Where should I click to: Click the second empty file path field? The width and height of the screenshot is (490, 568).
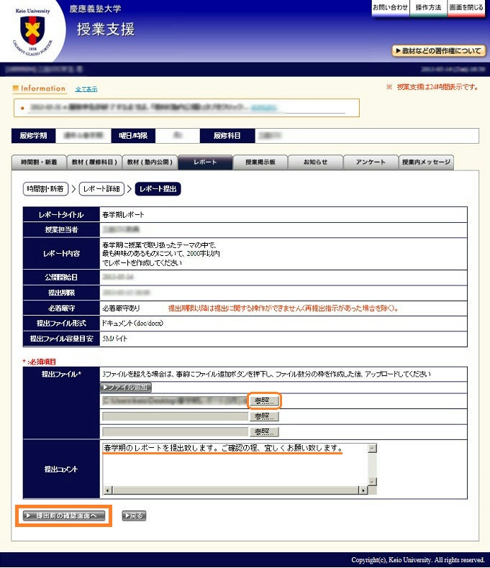pyautogui.click(x=174, y=416)
